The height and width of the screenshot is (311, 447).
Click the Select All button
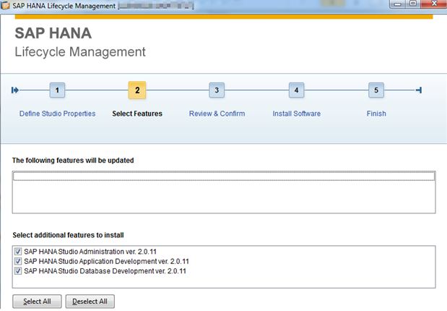point(37,302)
